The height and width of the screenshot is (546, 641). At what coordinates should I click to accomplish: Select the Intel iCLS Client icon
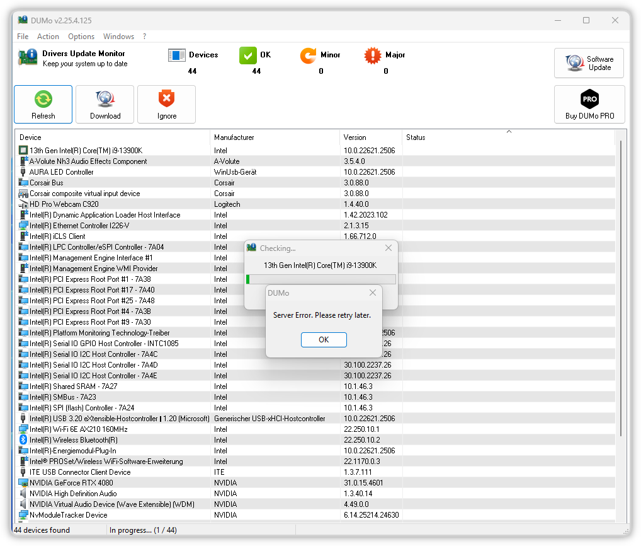coord(24,236)
